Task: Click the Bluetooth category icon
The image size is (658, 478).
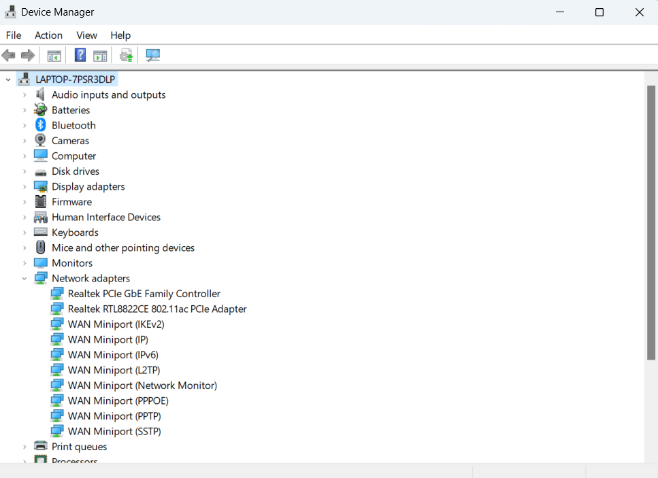Action: click(41, 125)
